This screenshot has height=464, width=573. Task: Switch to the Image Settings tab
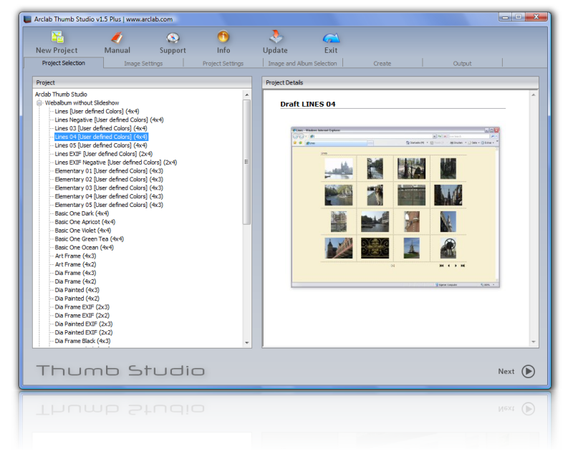(143, 64)
